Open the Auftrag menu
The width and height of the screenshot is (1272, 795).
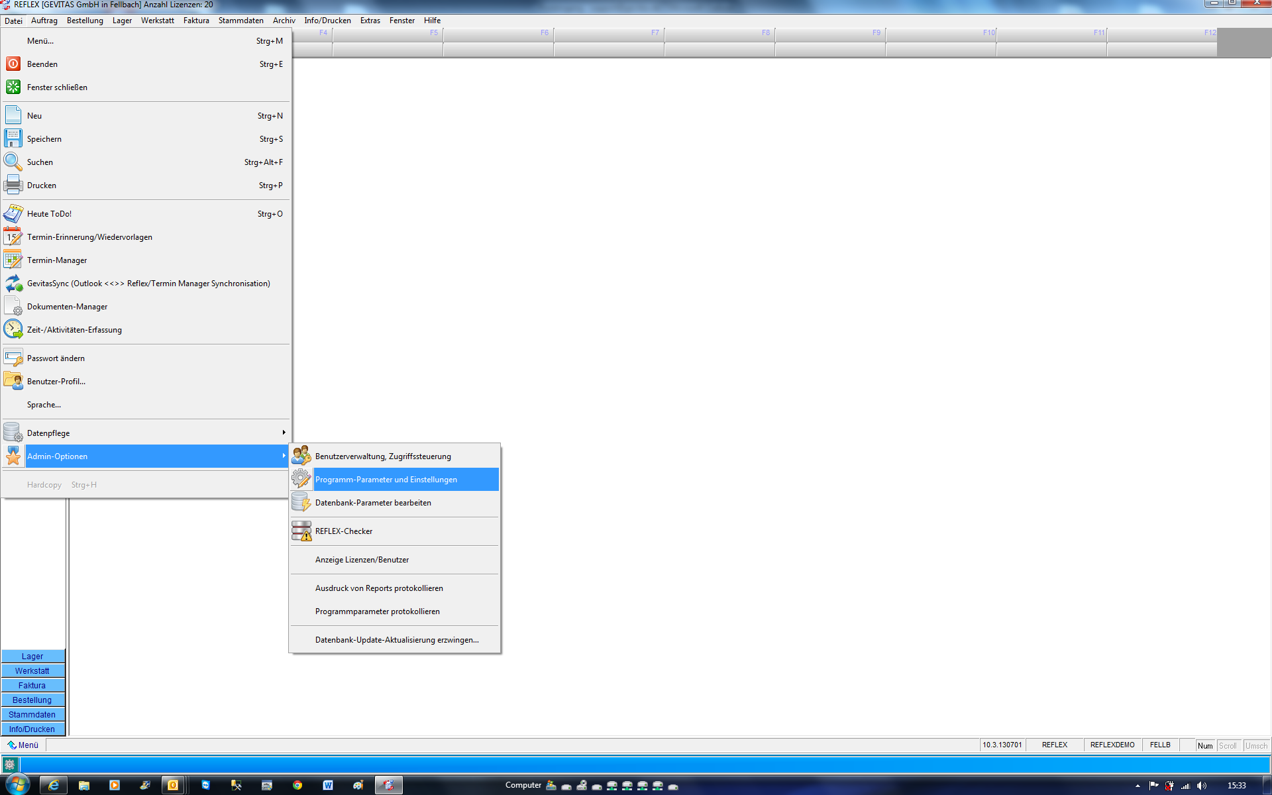[44, 21]
